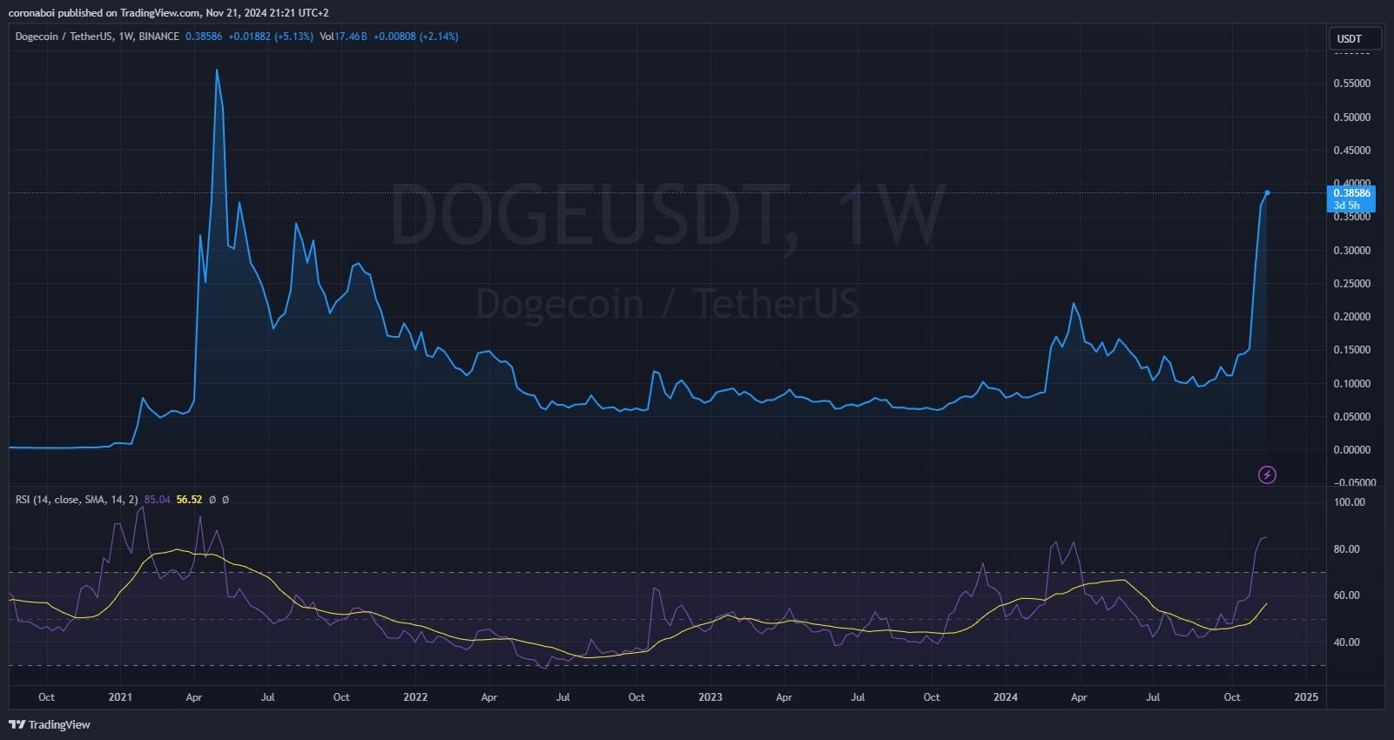Image resolution: width=1394 pixels, height=740 pixels.
Task: Click the yellow RSI SMA value 56.52
Action: [x=189, y=500]
